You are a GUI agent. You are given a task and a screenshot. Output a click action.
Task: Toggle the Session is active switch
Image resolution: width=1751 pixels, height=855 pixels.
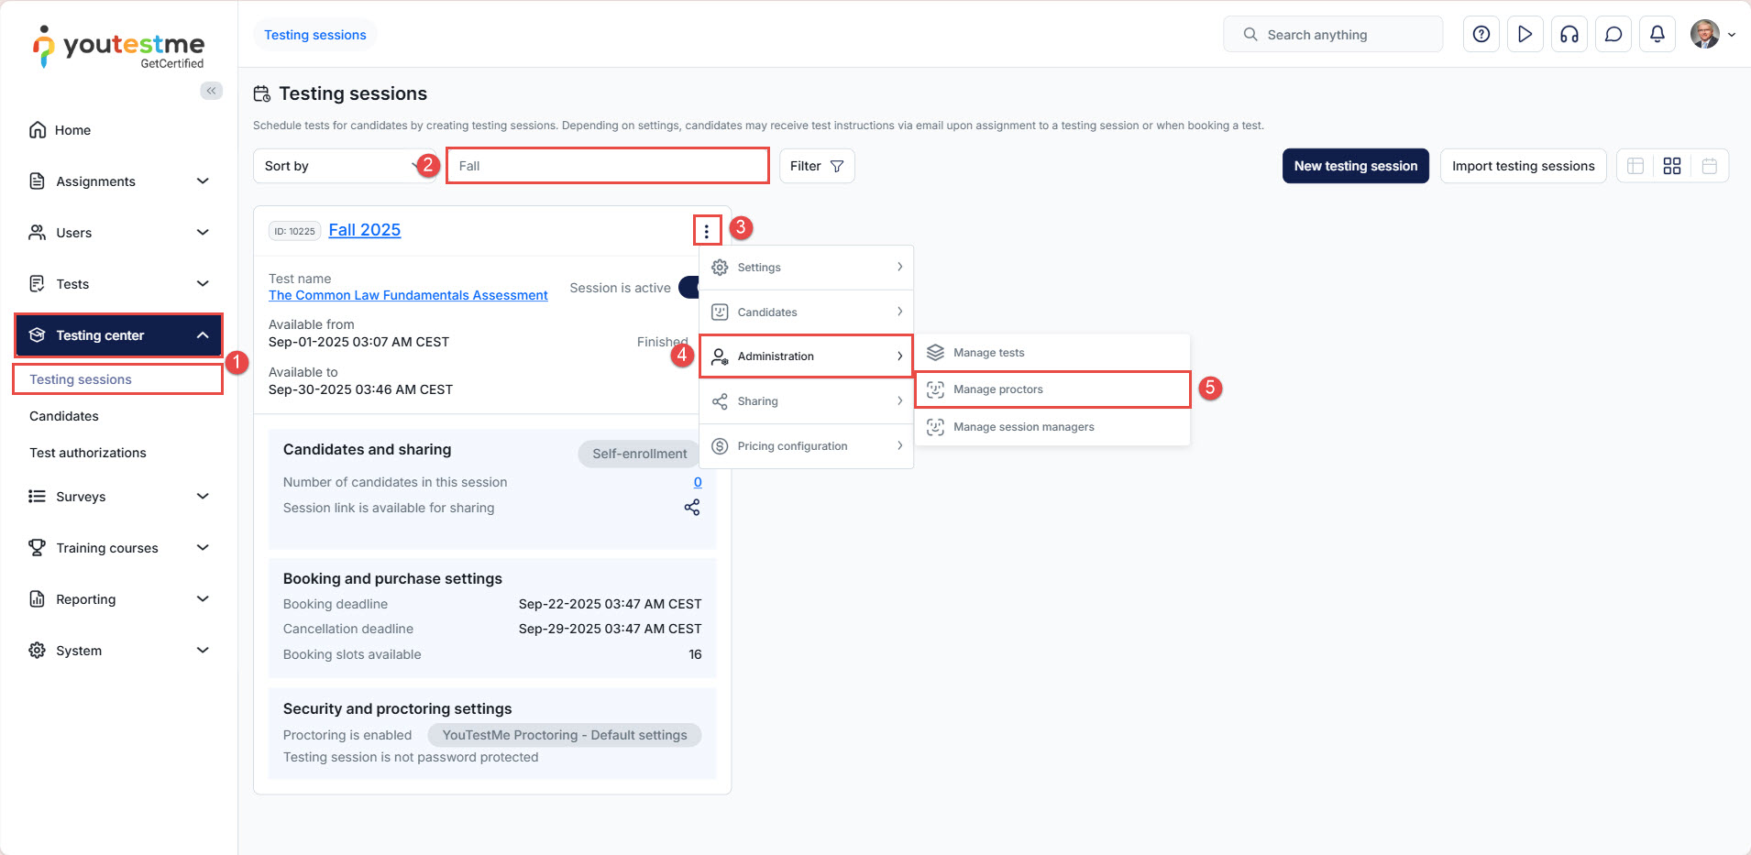688,288
